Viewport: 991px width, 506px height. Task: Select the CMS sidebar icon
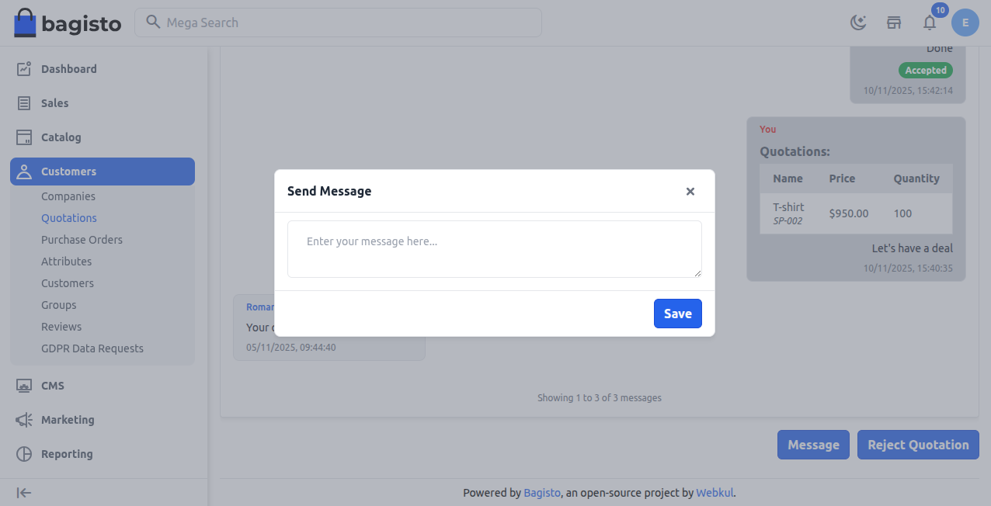23,385
